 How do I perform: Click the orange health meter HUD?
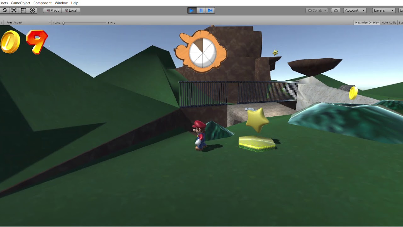click(x=201, y=51)
